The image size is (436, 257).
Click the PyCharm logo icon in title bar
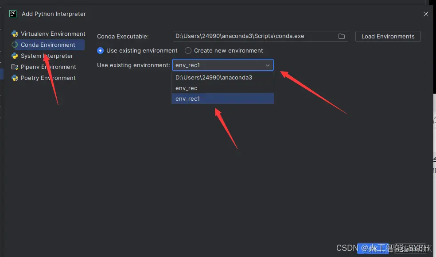(x=13, y=14)
